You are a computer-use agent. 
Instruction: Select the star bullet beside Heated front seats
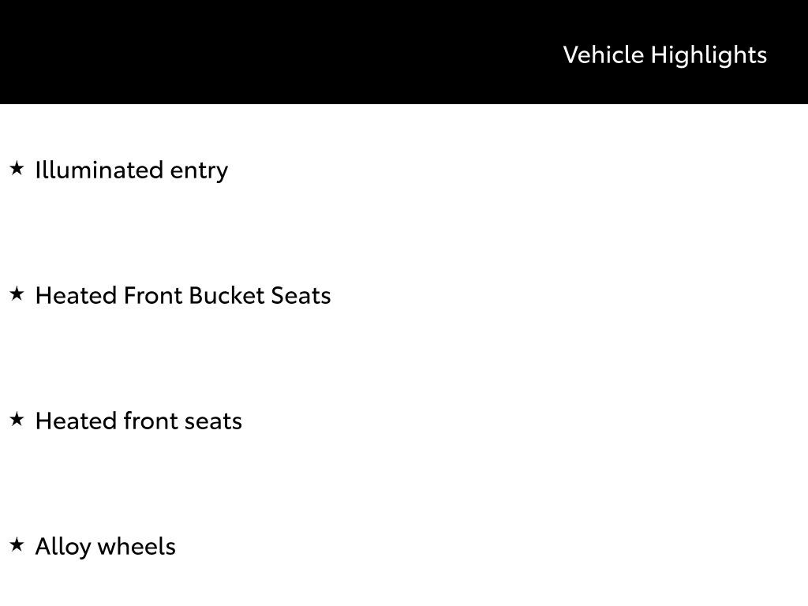click(x=17, y=419)
